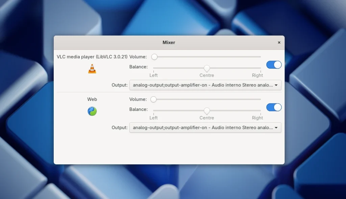
Task: Click the Volume label for VLC
Action: 138,57
